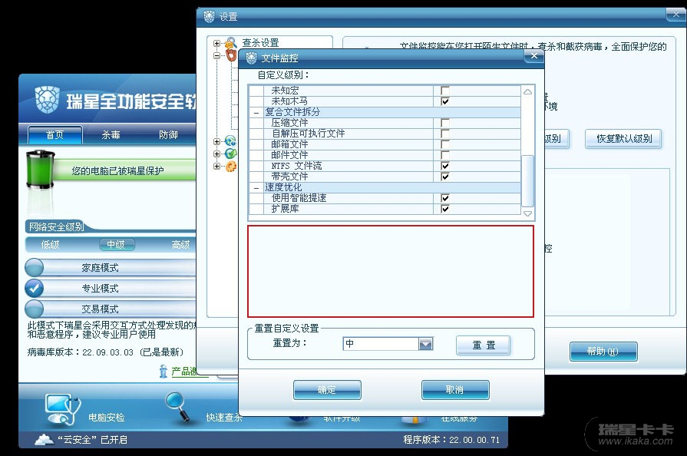Expand the green globe tree node
Screen dimensions: 687x456
point(217,154)
